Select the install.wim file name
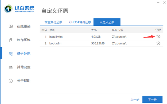167x104 pixels. coord(56,37)
